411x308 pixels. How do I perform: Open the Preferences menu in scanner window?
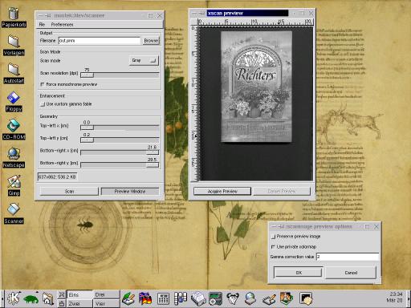coord(62,24)
